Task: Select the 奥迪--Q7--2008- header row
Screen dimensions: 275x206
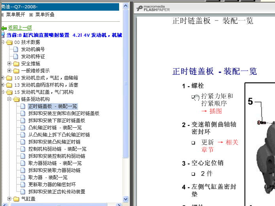Action: coord(60,7)
